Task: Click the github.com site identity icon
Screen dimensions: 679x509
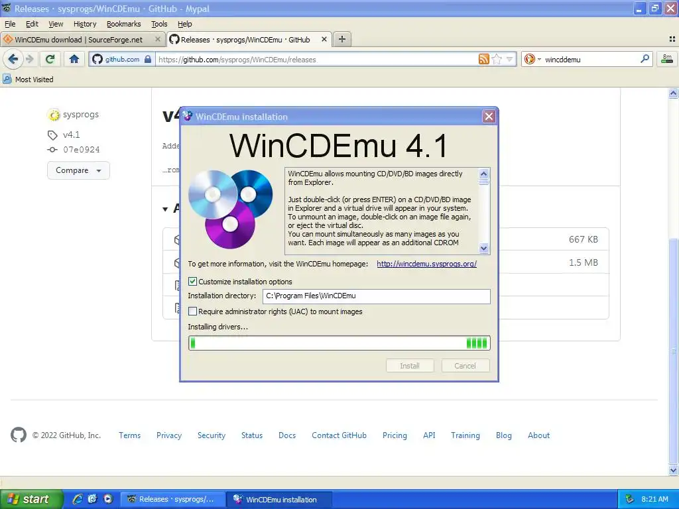Action: [121, 59]
